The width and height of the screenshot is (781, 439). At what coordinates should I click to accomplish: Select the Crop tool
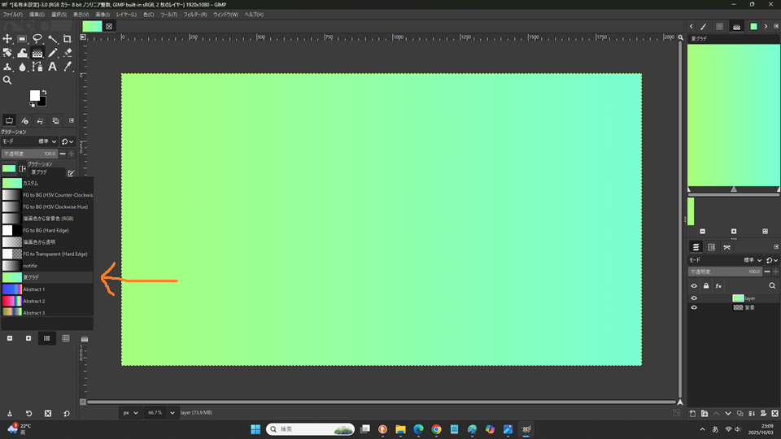(68, 39)
